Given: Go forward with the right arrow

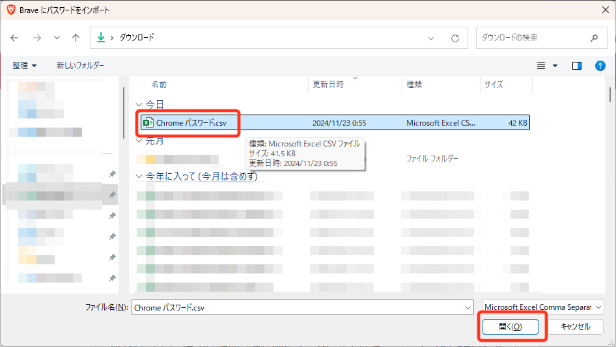Looking at the screenshot, I should click(x=37, y=38).
